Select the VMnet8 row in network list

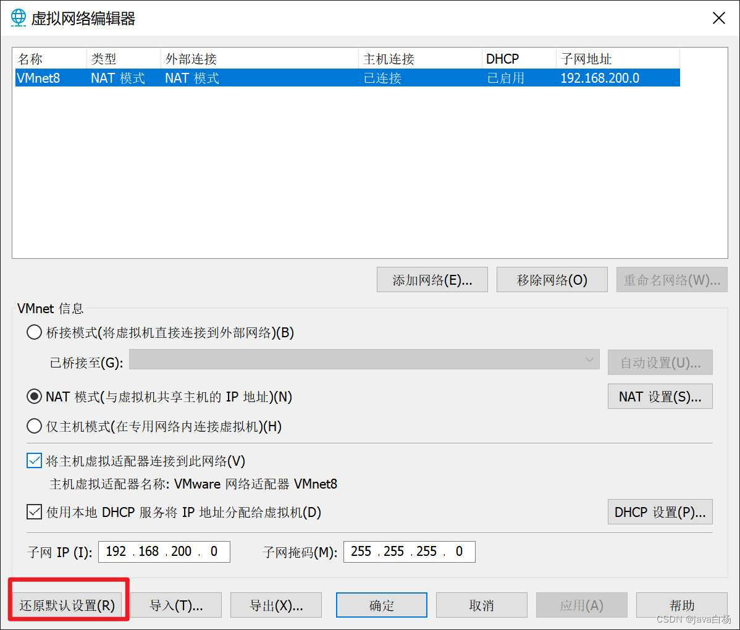coord(347,78)
